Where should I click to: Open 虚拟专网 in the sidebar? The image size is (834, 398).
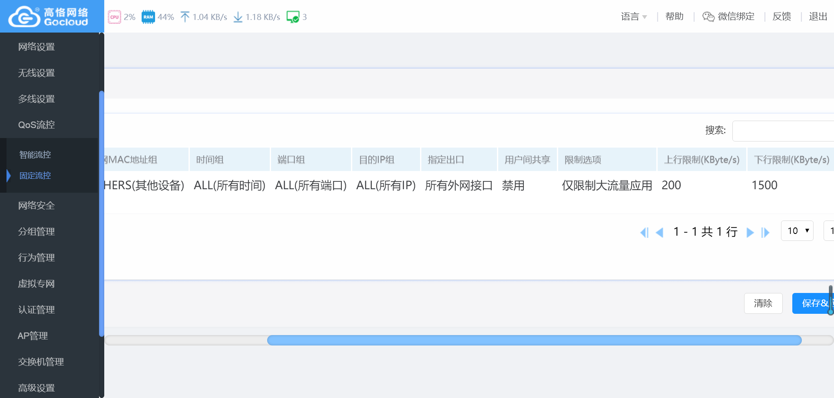tap(36, 284)
